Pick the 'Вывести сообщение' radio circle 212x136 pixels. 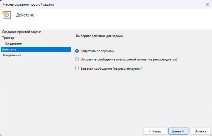[77, 68]
